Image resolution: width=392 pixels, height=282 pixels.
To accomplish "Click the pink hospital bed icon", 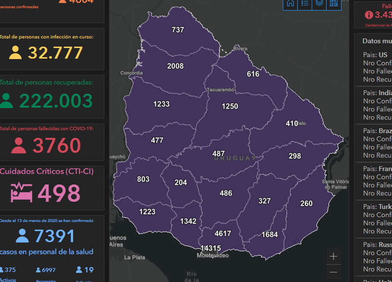I will coord(22,192).
